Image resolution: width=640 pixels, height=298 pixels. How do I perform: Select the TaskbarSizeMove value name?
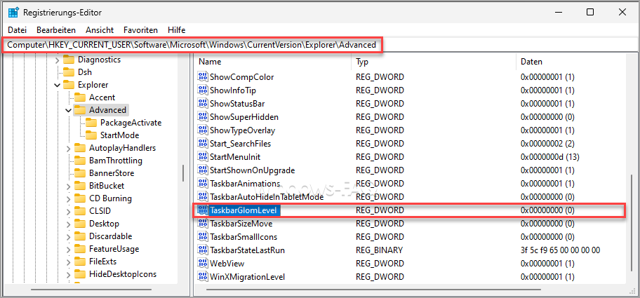pyautogui.click(x=241, y=224)
